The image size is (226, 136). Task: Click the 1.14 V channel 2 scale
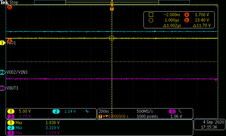point(70,111)
